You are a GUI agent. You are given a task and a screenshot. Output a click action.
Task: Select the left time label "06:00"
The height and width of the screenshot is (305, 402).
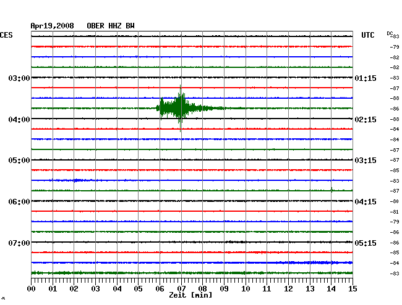[x=19, y=202]
